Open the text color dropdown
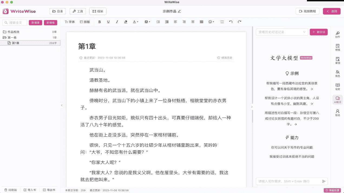This screenshot has width=344, height=193. (135, 22)
